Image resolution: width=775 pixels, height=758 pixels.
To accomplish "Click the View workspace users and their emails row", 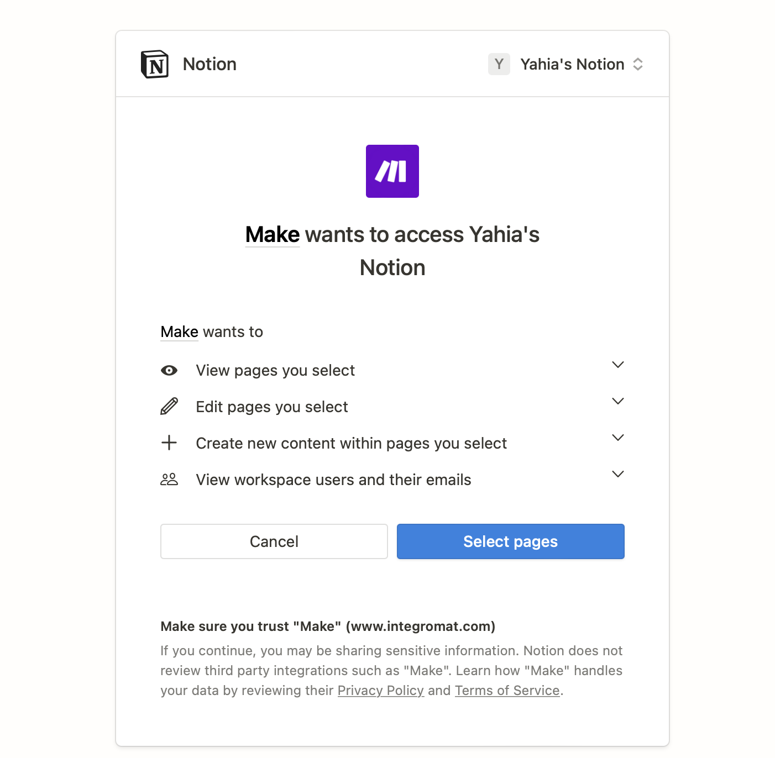I will [x=392, y=480].
